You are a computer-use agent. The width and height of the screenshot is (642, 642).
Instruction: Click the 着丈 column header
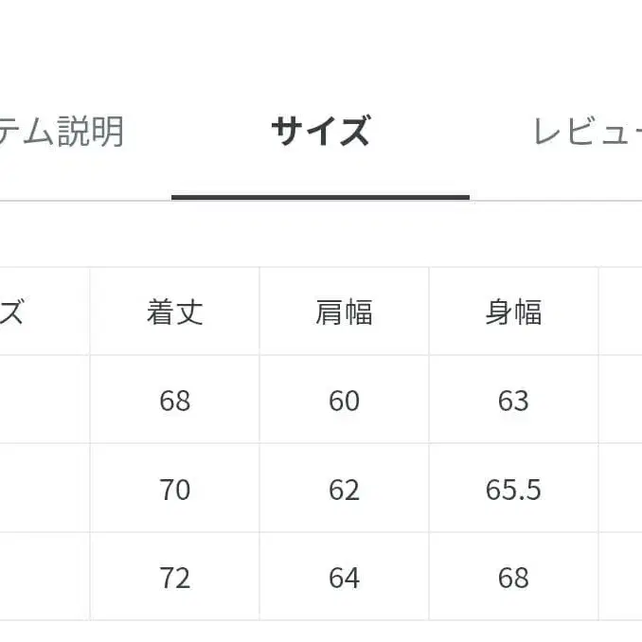(x=175, y=312)
